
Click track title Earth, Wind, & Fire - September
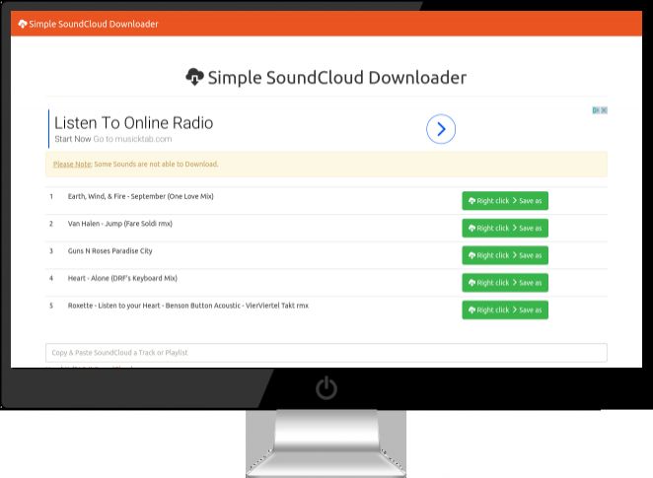pyautogui.click(x=140, y=196)
